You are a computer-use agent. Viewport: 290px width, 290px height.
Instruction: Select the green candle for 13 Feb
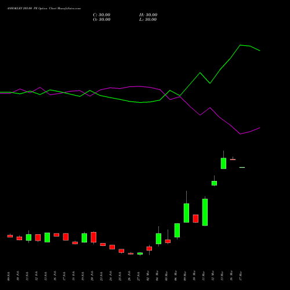47,237
